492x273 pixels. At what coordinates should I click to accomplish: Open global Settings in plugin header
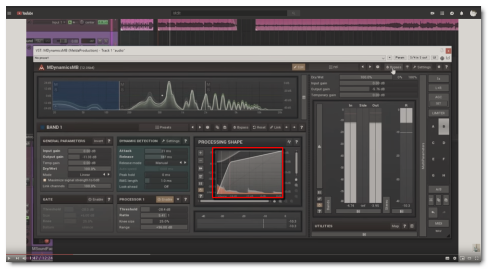(422, 67)
